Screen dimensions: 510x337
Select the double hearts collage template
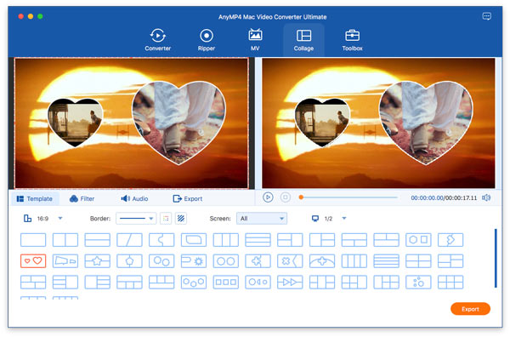pyautogui.click(x=33, y=260)
